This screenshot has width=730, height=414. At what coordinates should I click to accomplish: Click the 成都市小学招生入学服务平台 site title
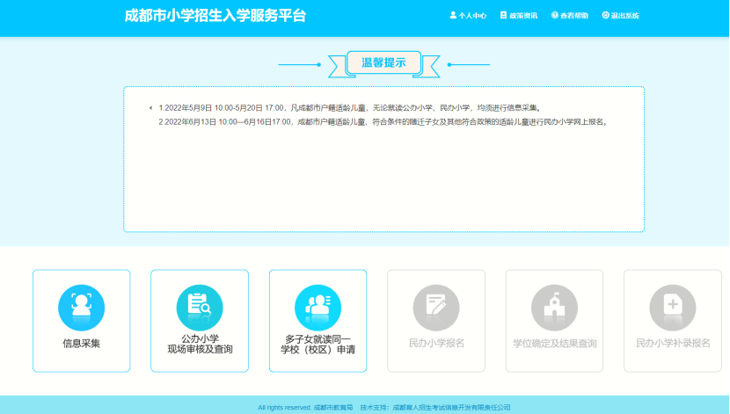coord(215,16)
